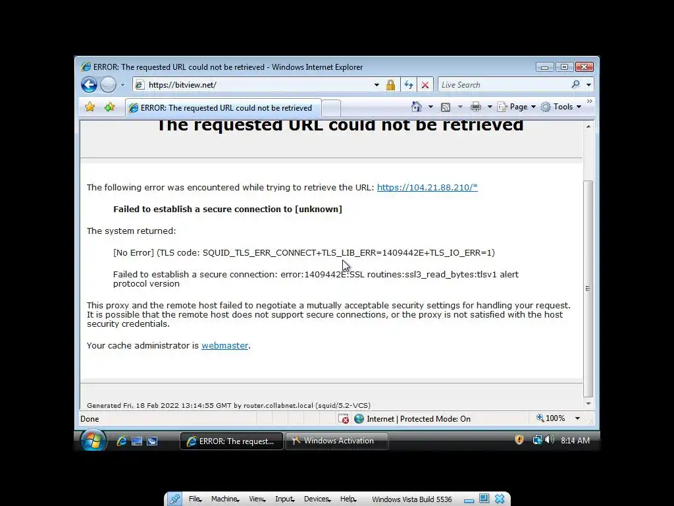The width and height of the screenshot is (674, 506).
Task: Click the RSS Feeds icon
Action: pyautogui.click(x=446, y=107)
